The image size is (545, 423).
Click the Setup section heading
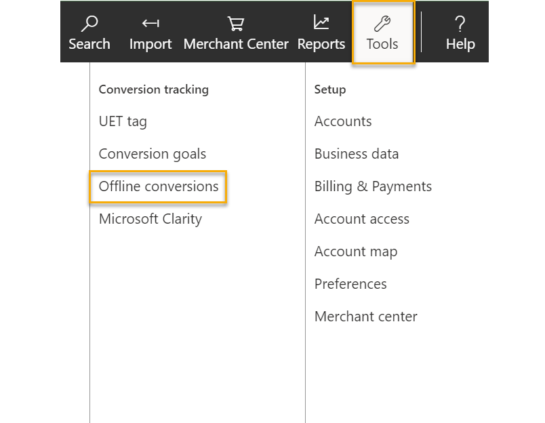pyautogui.click(x=330, y=89)
